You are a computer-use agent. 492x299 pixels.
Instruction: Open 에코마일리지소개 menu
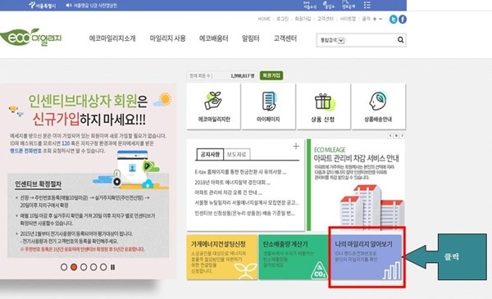point(112,39)
